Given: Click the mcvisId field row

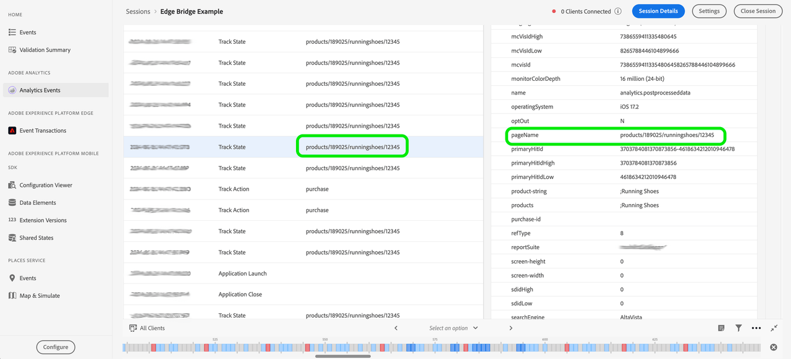Looking at the screenshot, I should pyautogui.click(x=624, y=65).
